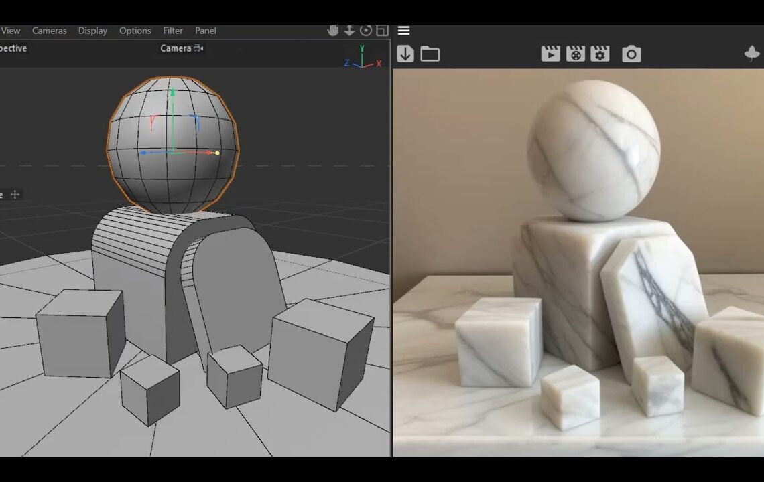This screenshot has width=764, height=482.
Task: Click the leaf icon at top right
Action: point(753,54)
